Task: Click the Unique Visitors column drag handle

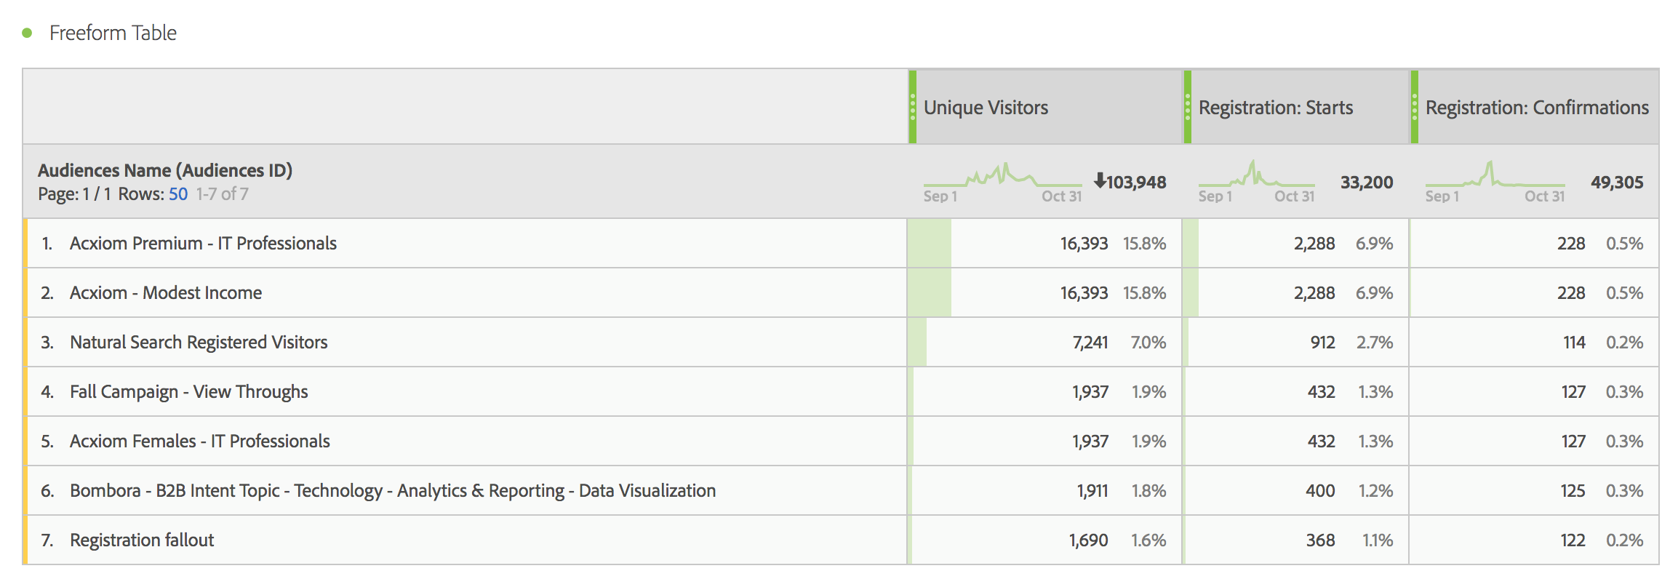Action: point(913,107)
